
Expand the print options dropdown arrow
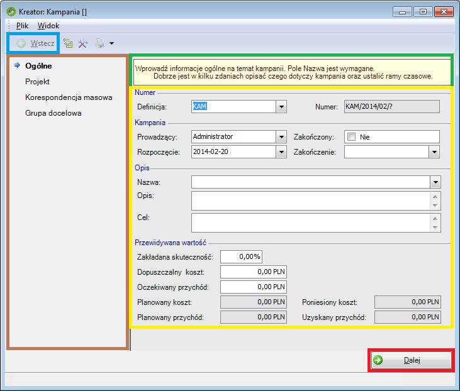(x=111, y=43)
